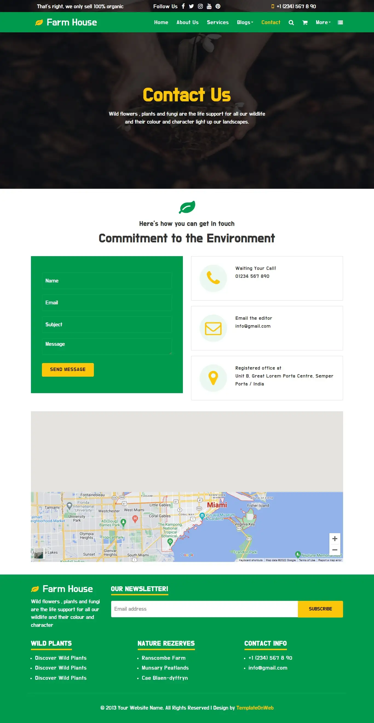Image resolution: width=374 pixels, height=723 pixels.
Task: Focus the newsletter Email address field
Action: pos(204,609)
